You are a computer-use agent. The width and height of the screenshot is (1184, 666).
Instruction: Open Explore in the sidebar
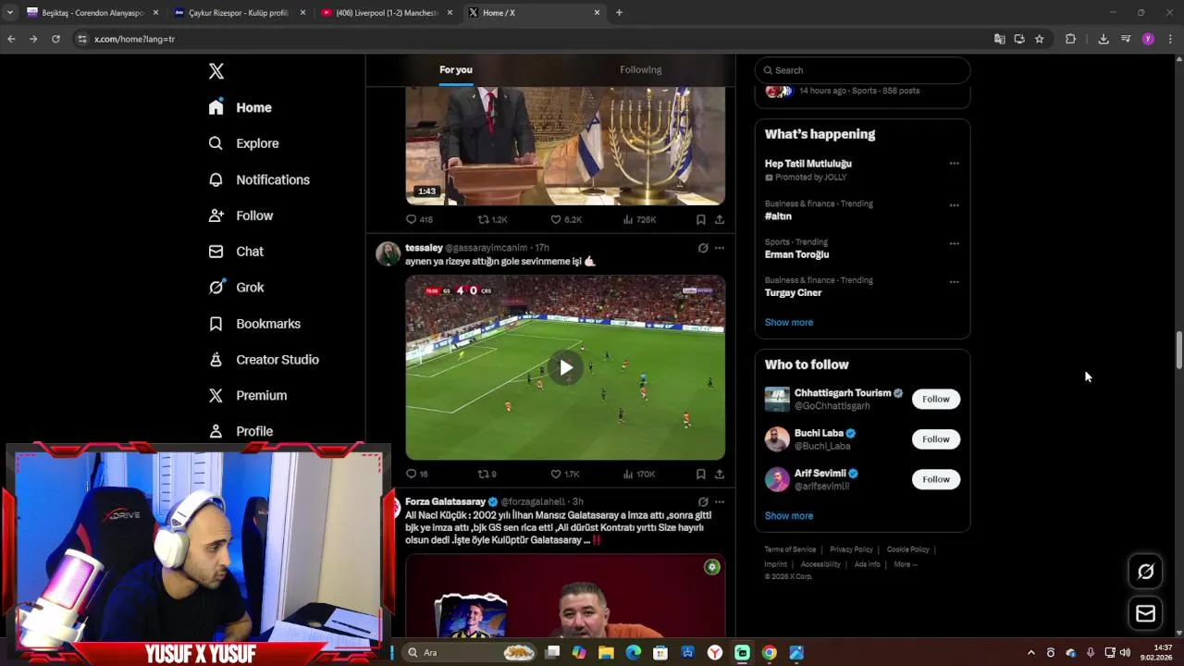point(244,143)
